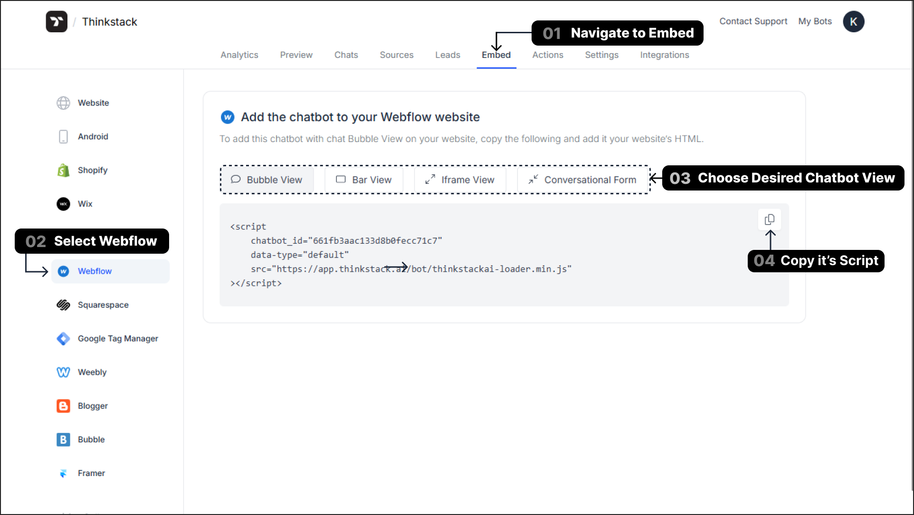Navigate to the Analytics tab
Image resolution: width=914 pixels, height=515 pixels.
(239, 55)
